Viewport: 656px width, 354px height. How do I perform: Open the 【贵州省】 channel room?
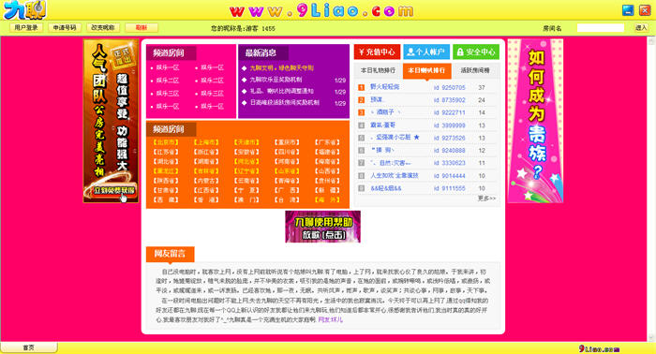point(327,181)
